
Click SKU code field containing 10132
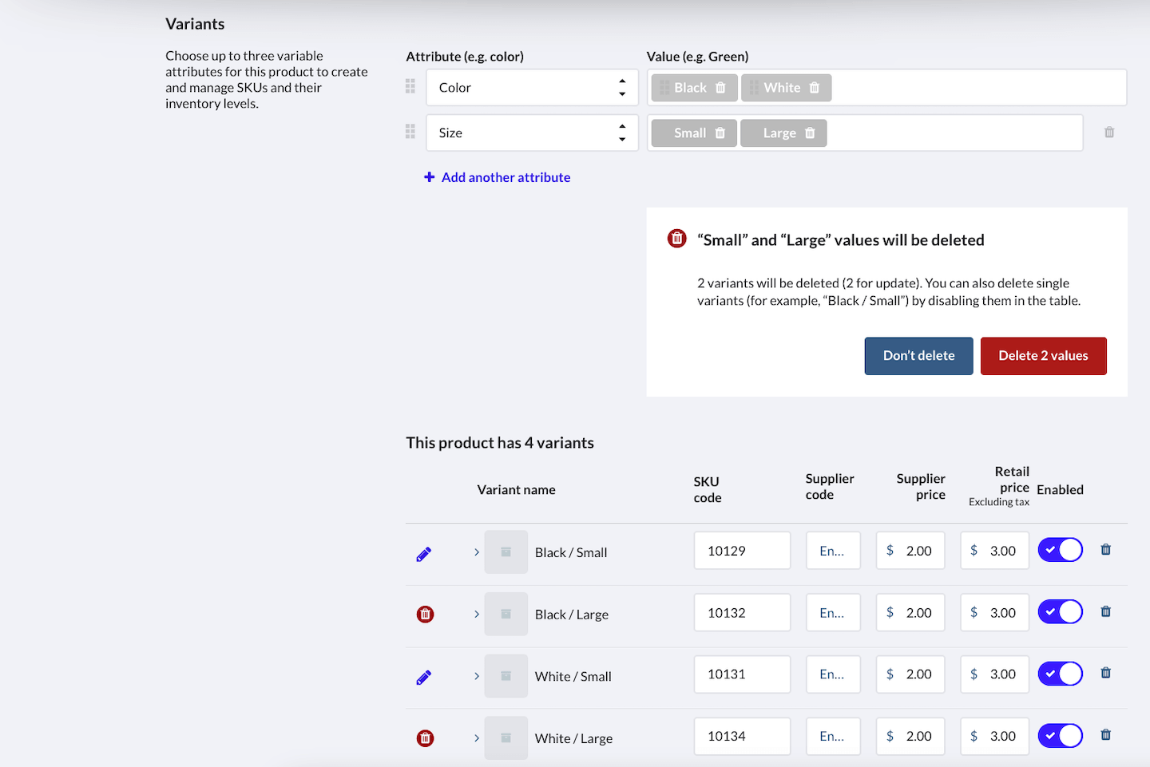(742, 613)
